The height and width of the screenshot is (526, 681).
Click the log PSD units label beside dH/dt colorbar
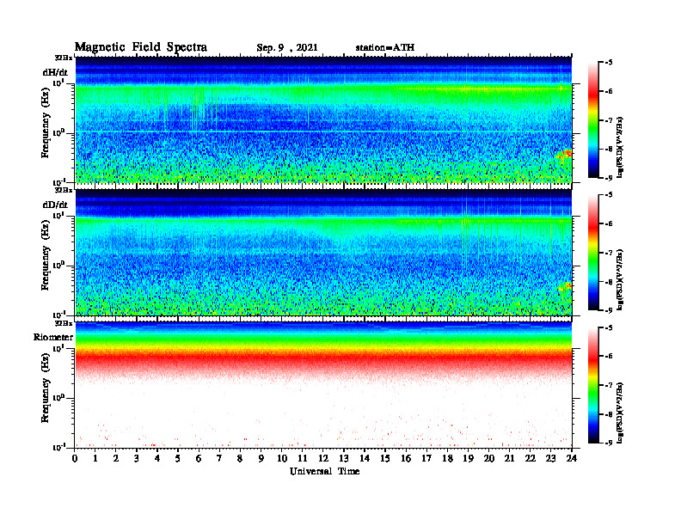tap(620, 148)
